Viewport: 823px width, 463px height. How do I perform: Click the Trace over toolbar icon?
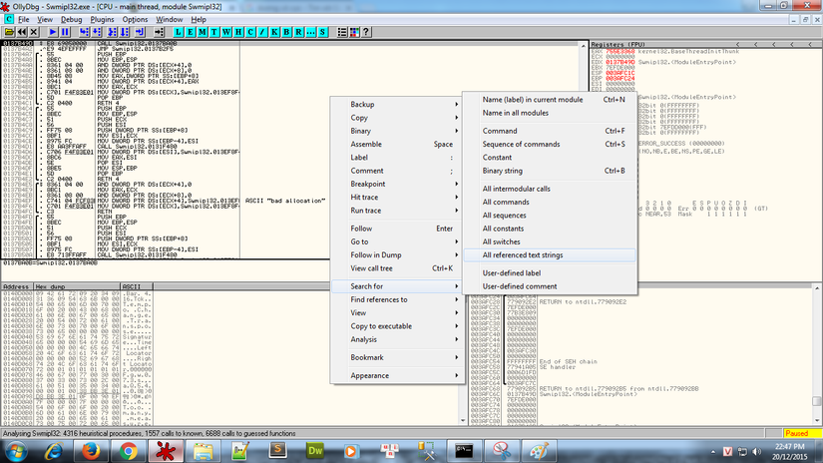125,32
